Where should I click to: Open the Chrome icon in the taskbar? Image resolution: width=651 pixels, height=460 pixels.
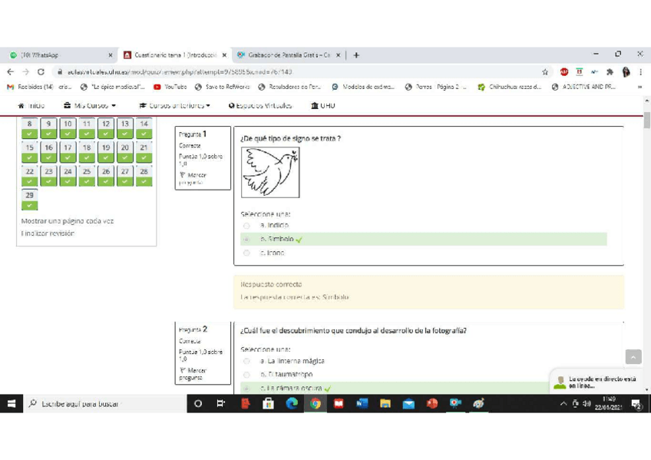315,403
